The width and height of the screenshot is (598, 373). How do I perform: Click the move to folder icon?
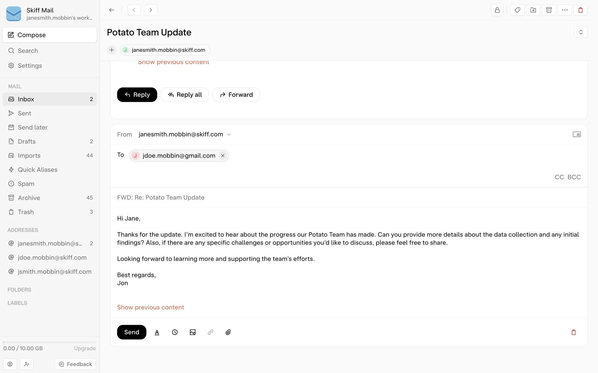pos(533,10)
